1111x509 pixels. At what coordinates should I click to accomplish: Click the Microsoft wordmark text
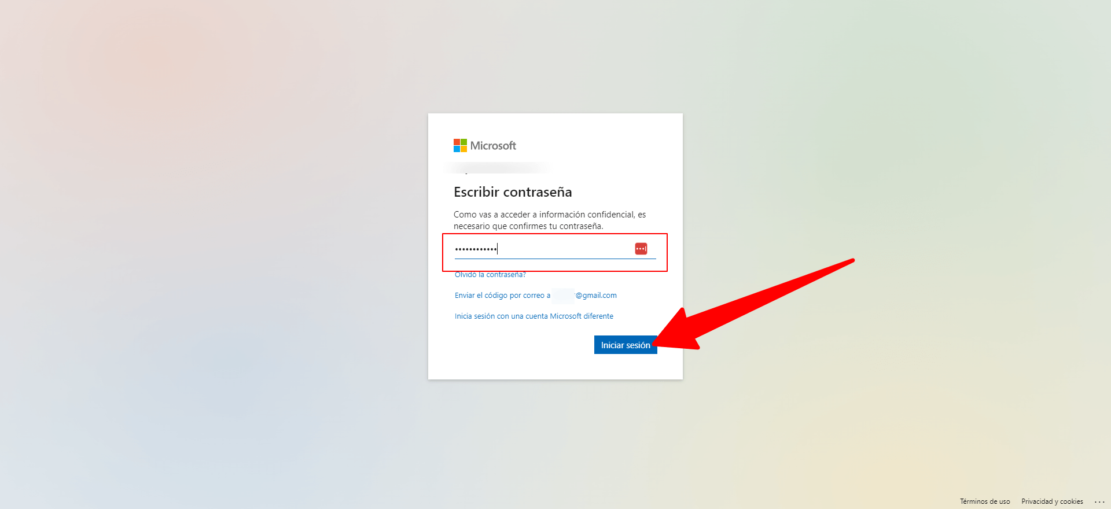click(493, 146)
